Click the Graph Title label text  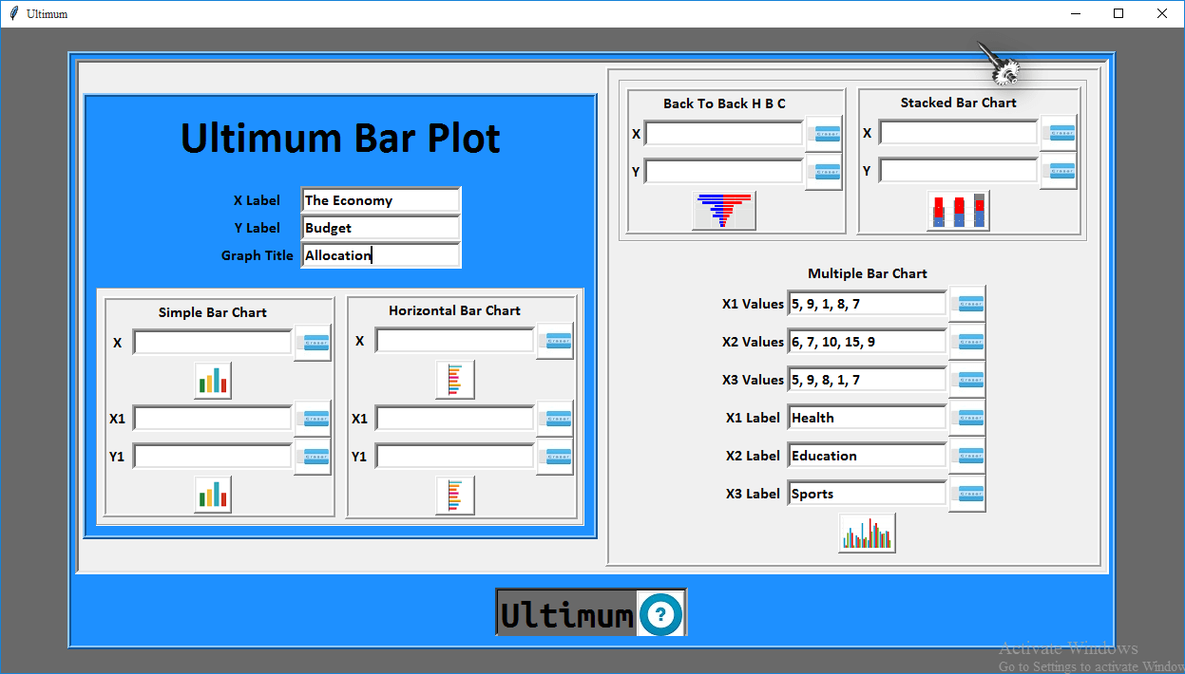[x=258, y=255]
